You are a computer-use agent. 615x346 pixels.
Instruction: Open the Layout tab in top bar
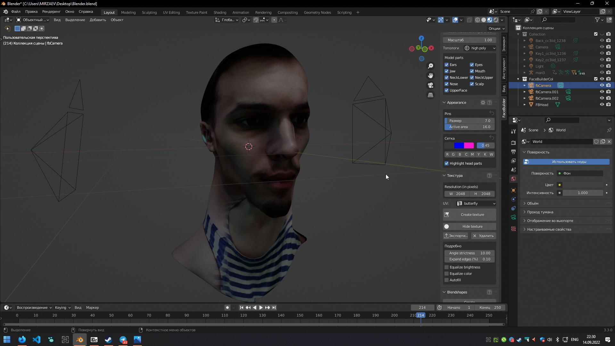(x=109, y=12)
